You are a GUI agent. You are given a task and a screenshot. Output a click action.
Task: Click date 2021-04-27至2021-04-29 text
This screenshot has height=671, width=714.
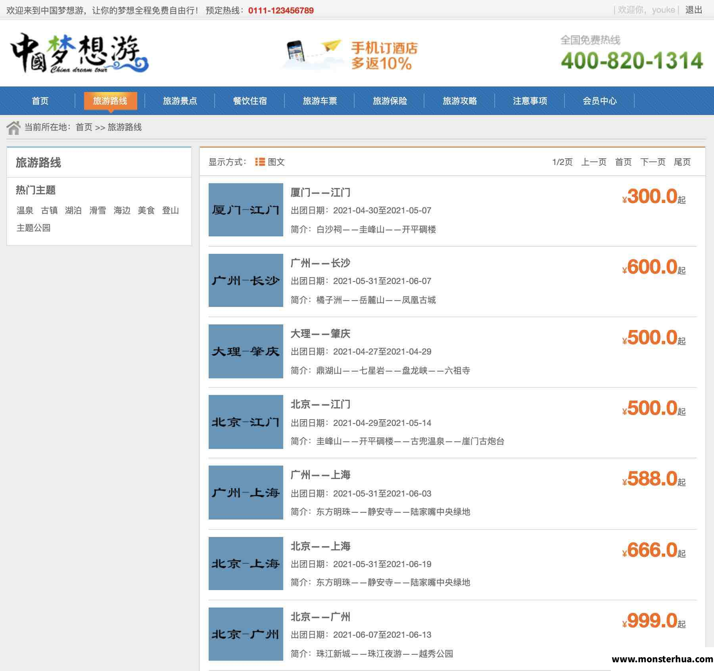382,351
